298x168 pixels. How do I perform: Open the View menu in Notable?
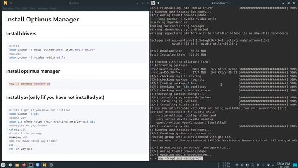pyautogui.click(x=32, y=8)
